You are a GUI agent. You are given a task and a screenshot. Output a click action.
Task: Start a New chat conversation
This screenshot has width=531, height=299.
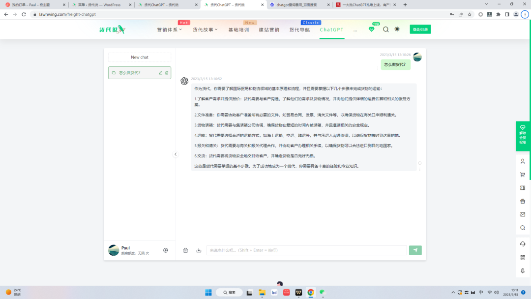(x=139, y=57)
